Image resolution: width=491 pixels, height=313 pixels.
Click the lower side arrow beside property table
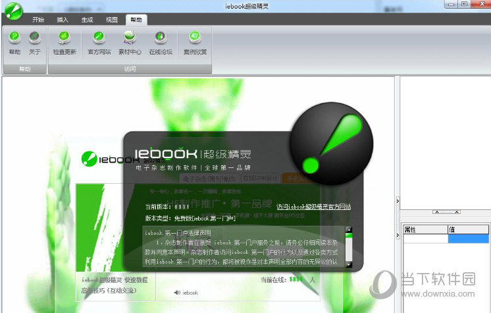pos(398,235)
